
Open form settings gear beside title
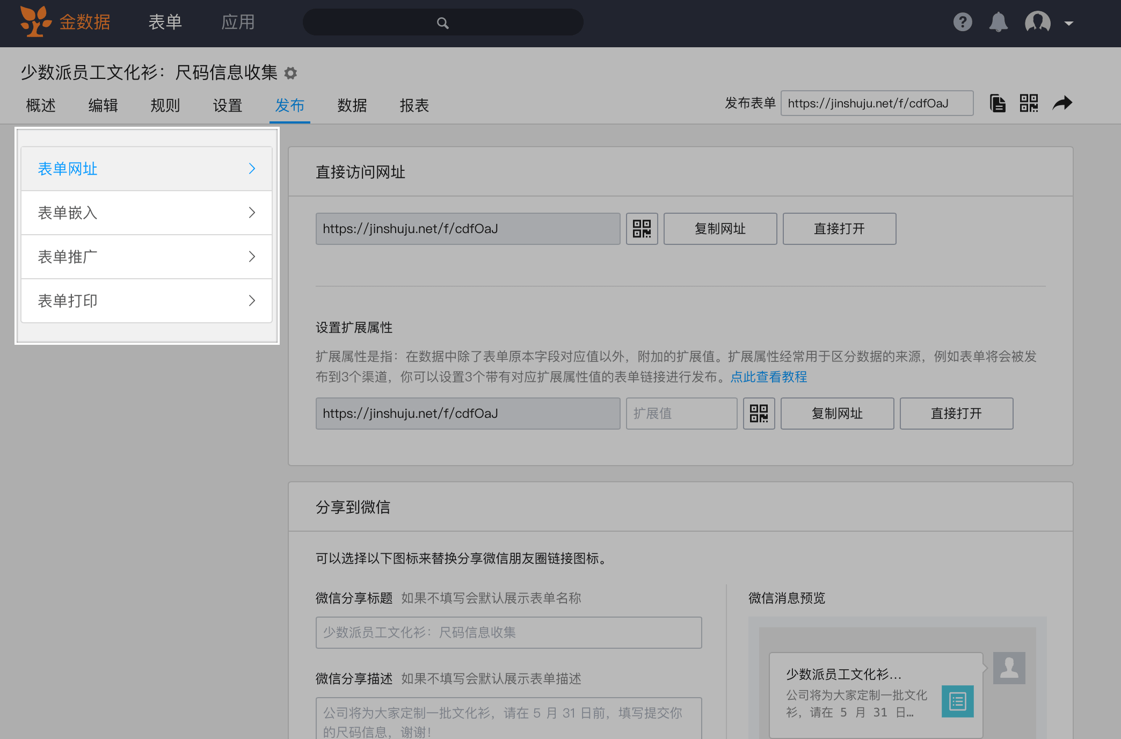[x=290, y=73]
